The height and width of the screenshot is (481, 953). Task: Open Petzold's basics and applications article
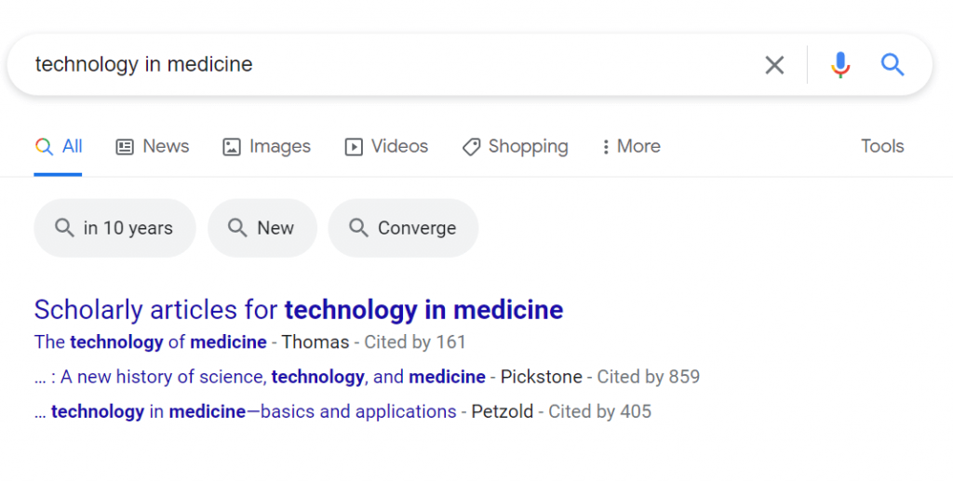click(246, 412)
